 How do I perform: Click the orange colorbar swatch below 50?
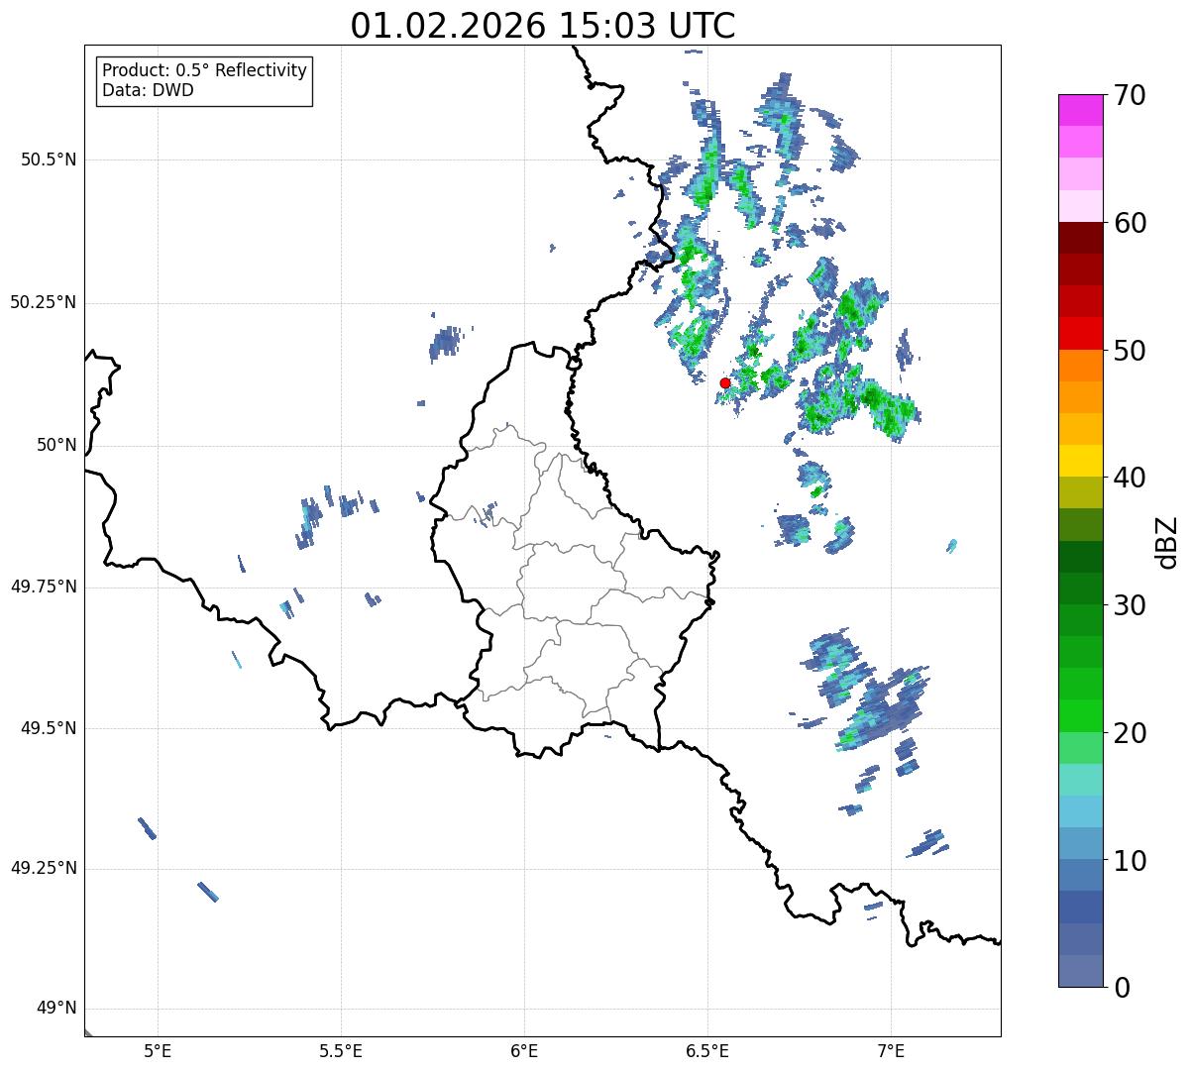point(1081,366)
